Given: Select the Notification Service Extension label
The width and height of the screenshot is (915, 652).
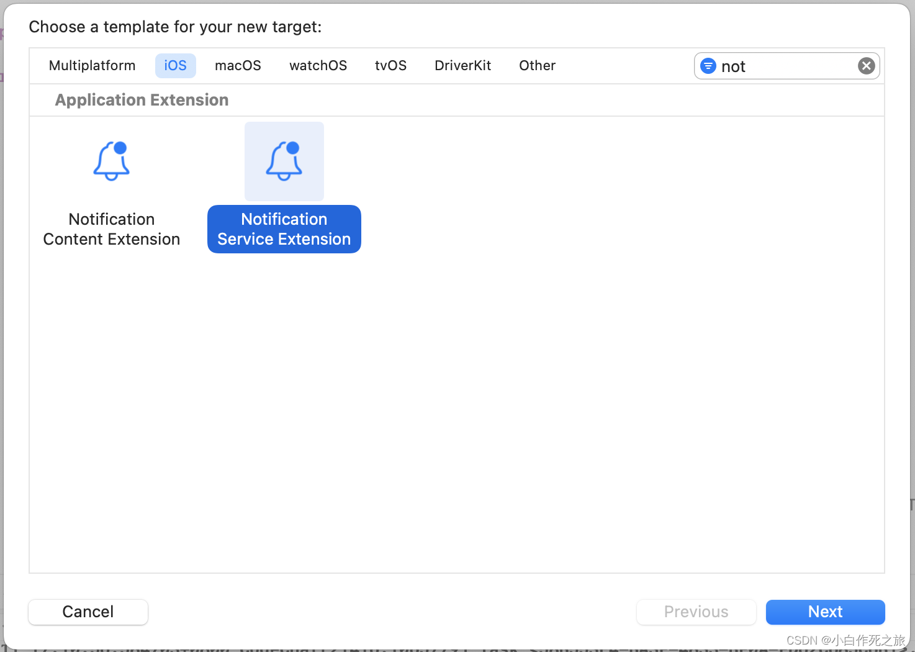Looking at the screenshot, I should (x=284, y=229).
